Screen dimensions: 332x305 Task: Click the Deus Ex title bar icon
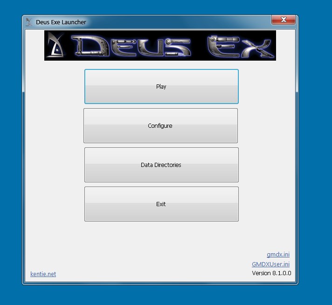pos(29,22)
